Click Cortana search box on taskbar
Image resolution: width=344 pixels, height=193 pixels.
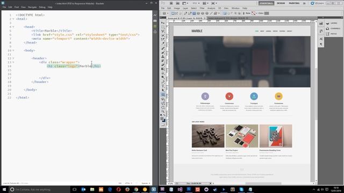coord(39,189)
